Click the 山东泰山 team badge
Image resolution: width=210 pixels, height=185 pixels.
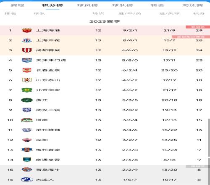27,80
